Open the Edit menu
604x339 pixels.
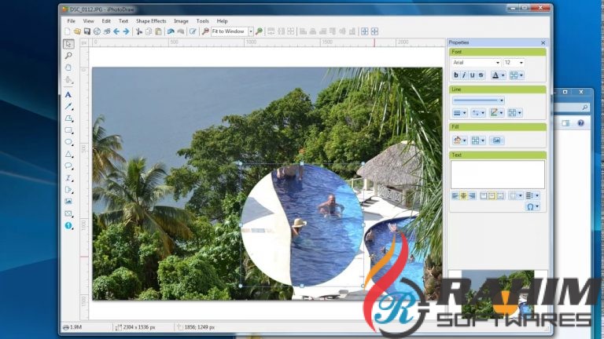tap(106, 21)
